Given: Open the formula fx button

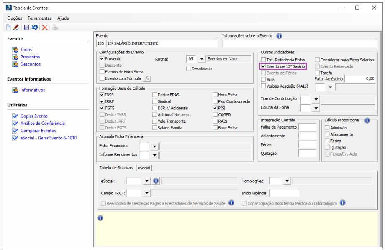Looking at the screenshot, I should [147, 78].
